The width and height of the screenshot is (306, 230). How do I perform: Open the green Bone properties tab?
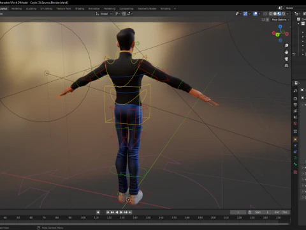tap(295, 164)
